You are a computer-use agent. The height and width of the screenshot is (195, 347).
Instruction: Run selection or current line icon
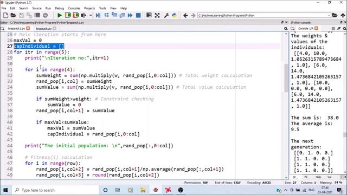click(83, 15)
